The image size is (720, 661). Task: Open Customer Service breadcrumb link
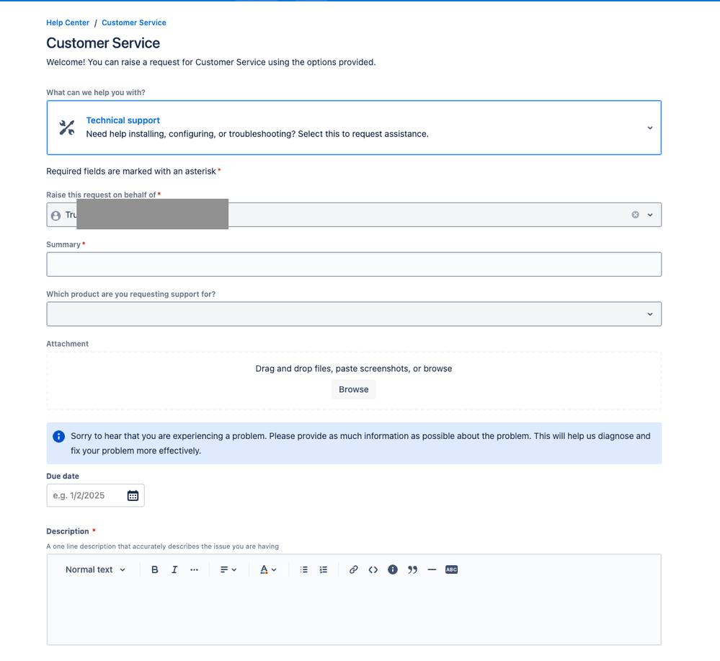[x=134, y=22]
